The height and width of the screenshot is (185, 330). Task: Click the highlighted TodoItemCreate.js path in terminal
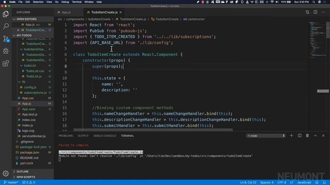101,152
